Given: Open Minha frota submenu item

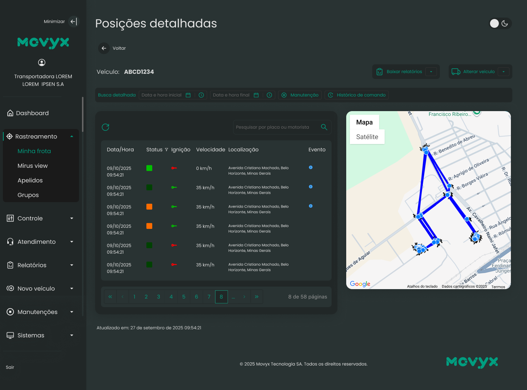Looking at the screenshot, I should pyautogui.click(x=34, y=151).
